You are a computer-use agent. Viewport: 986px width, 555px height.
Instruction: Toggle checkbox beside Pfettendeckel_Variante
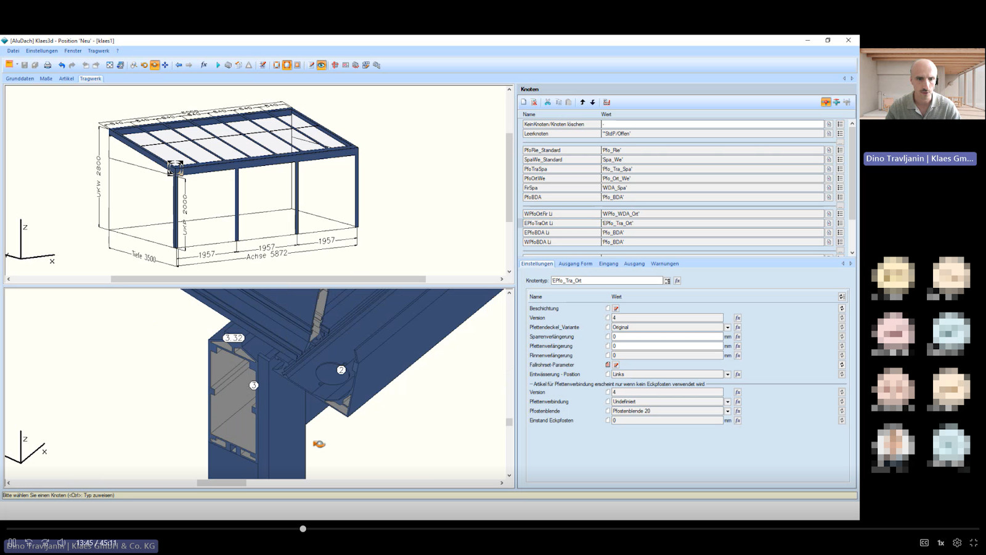(x=608, y=327)
